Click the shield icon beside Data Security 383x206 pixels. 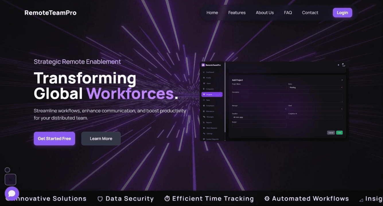click(x=100, y=199)
